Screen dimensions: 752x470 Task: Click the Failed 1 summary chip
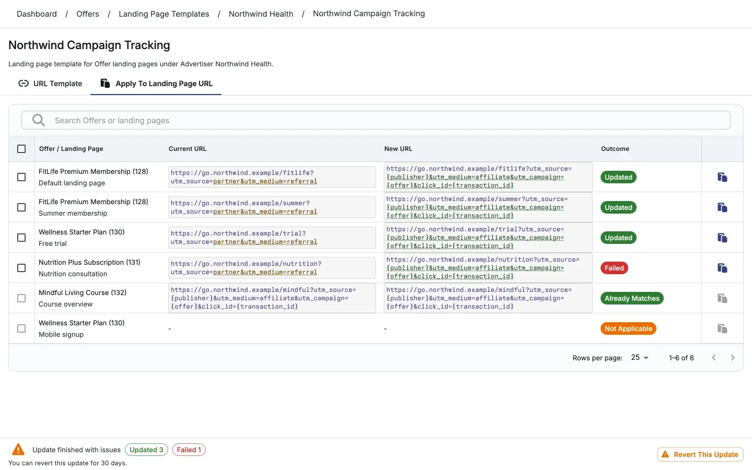189,450
